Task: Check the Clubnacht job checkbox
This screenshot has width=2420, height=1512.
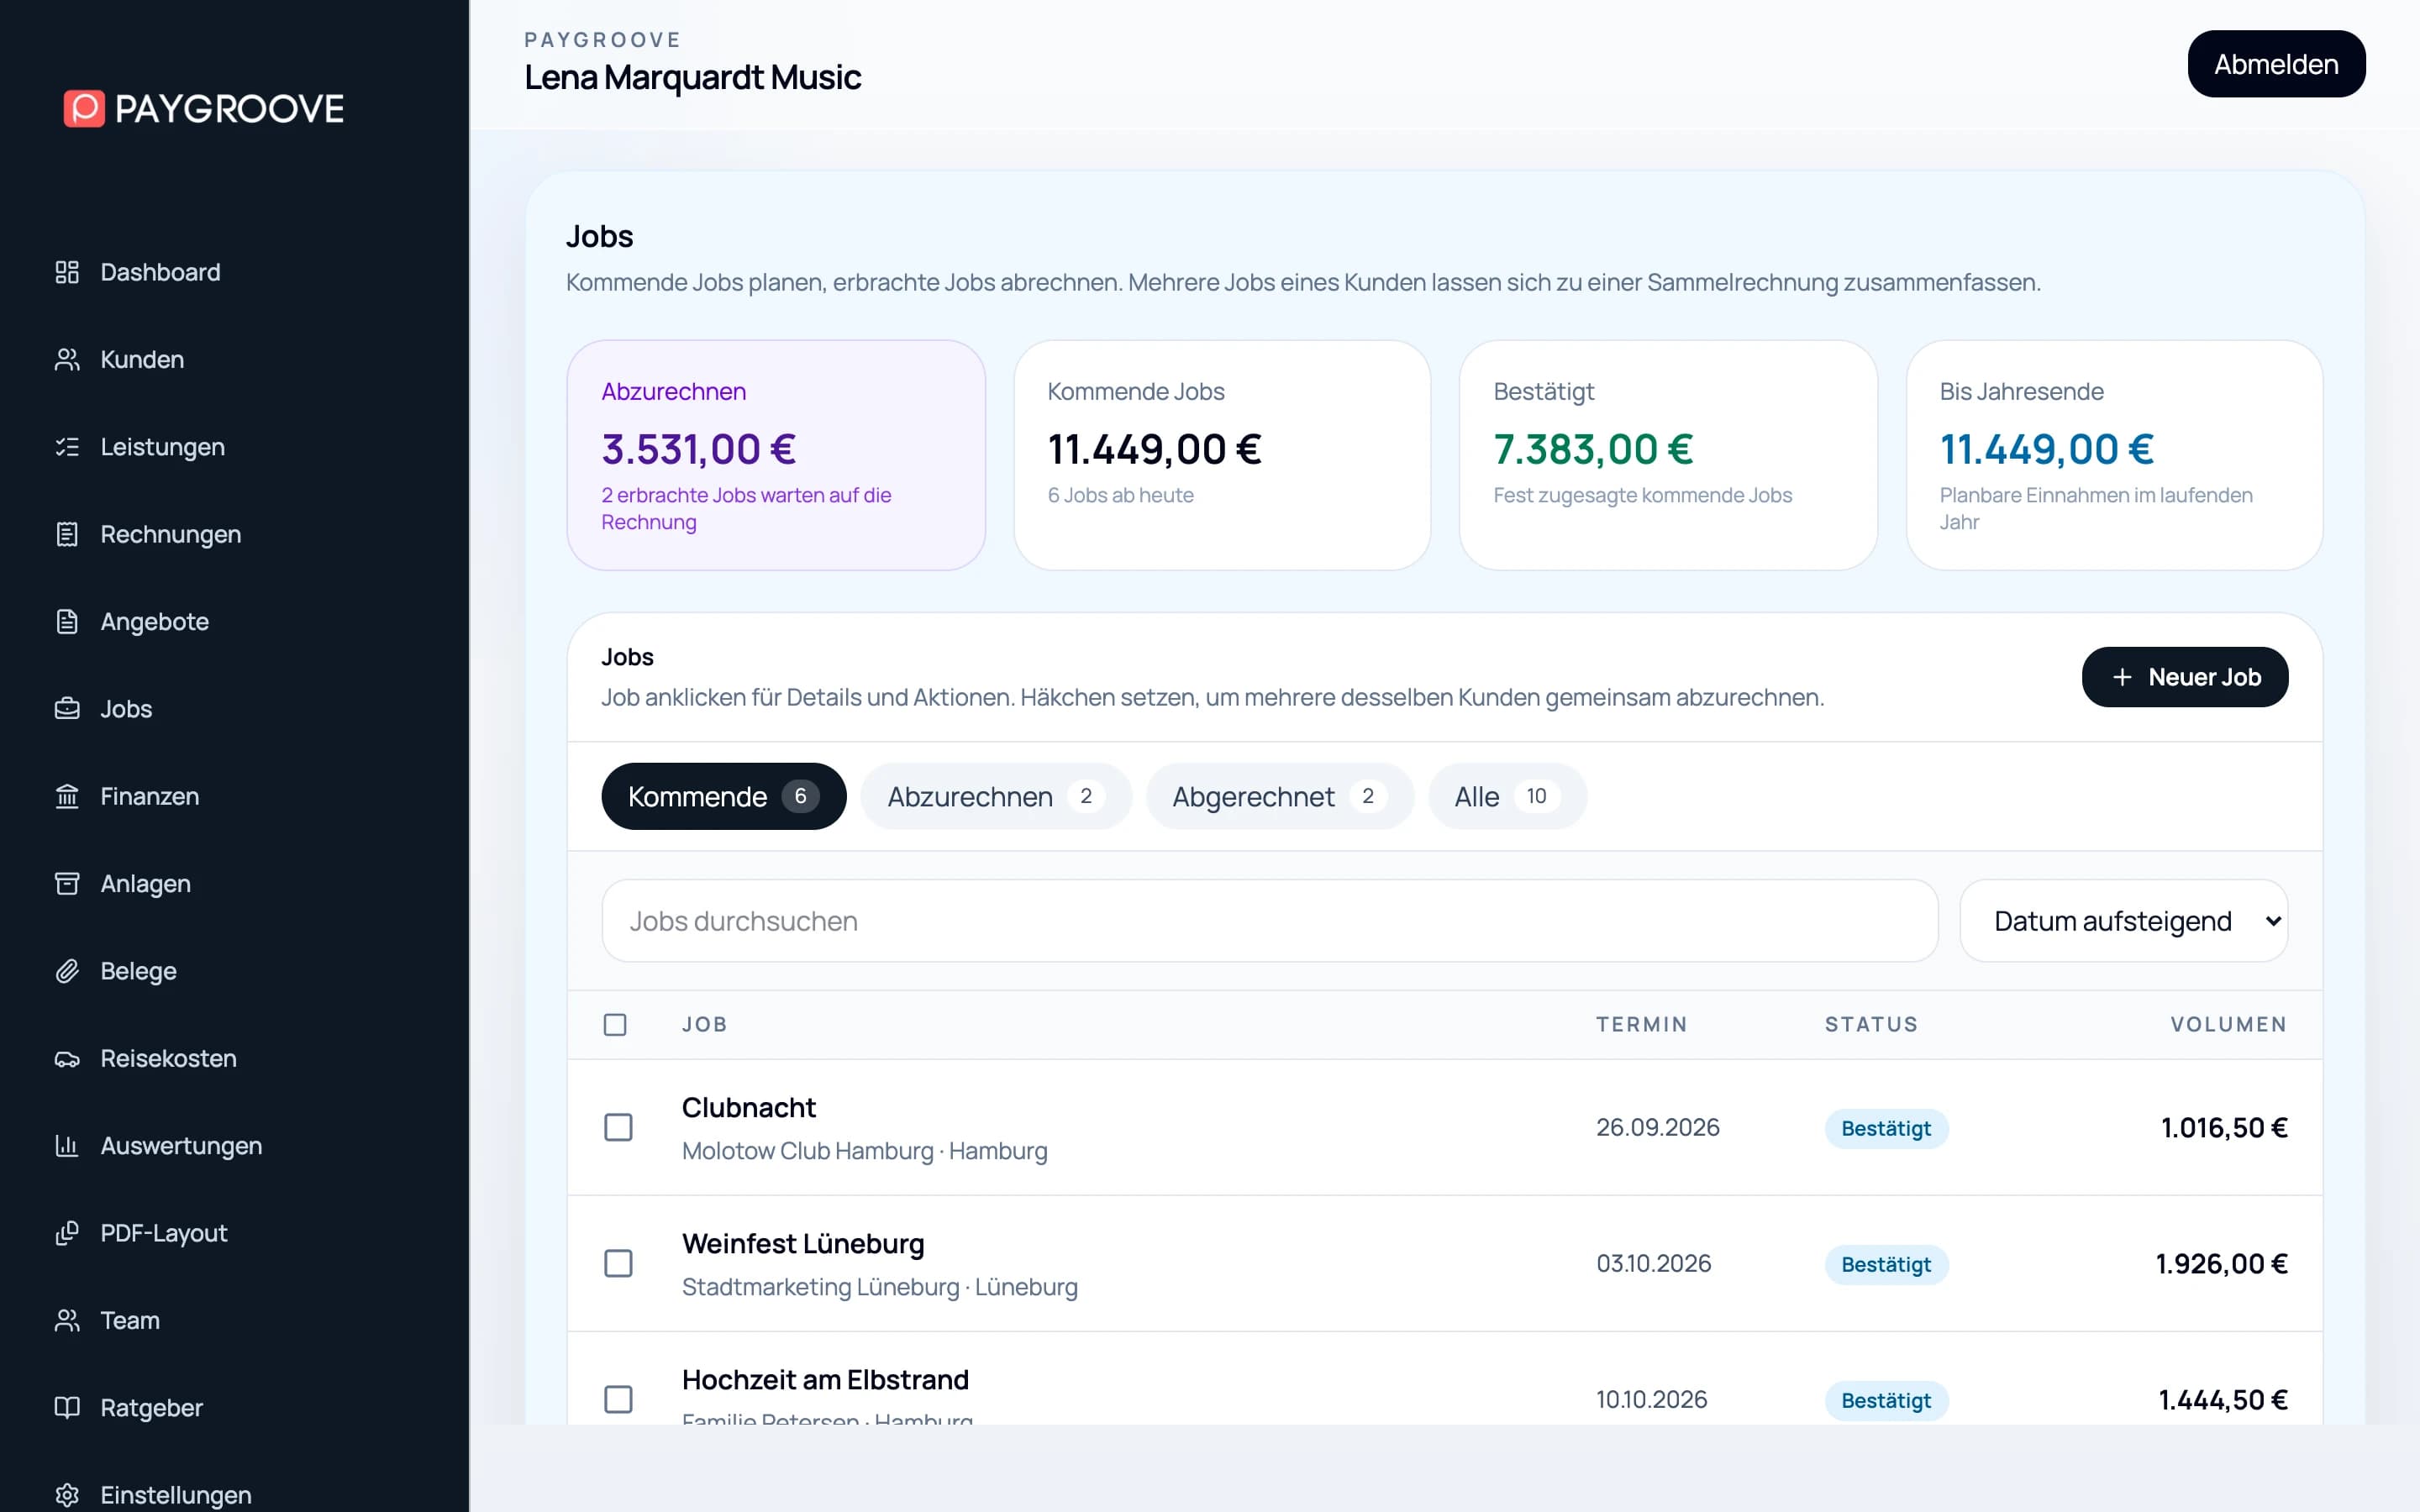Action: click(x=618, y=1127)
